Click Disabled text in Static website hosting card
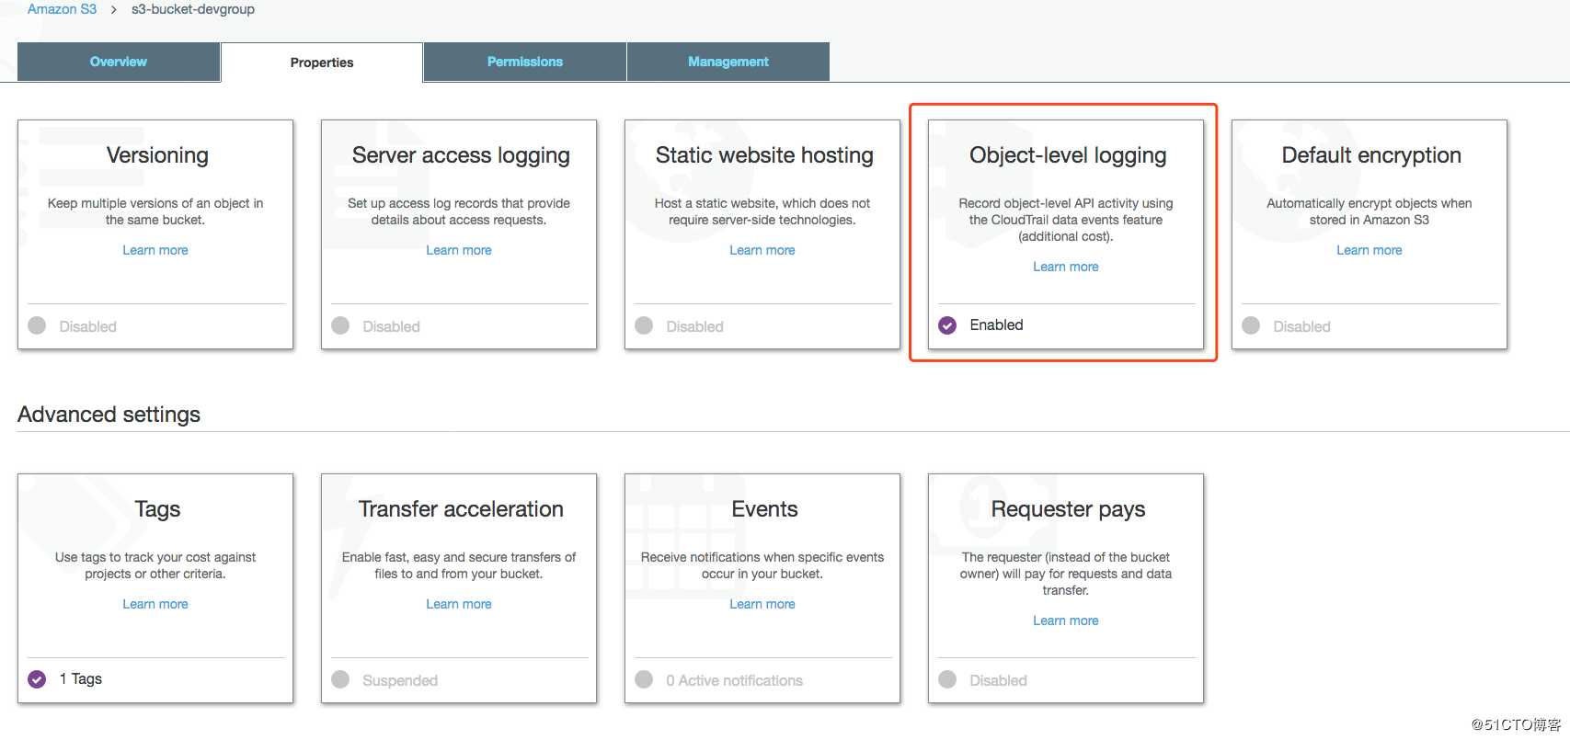1570x740 pixels. [x=694, y=326]
